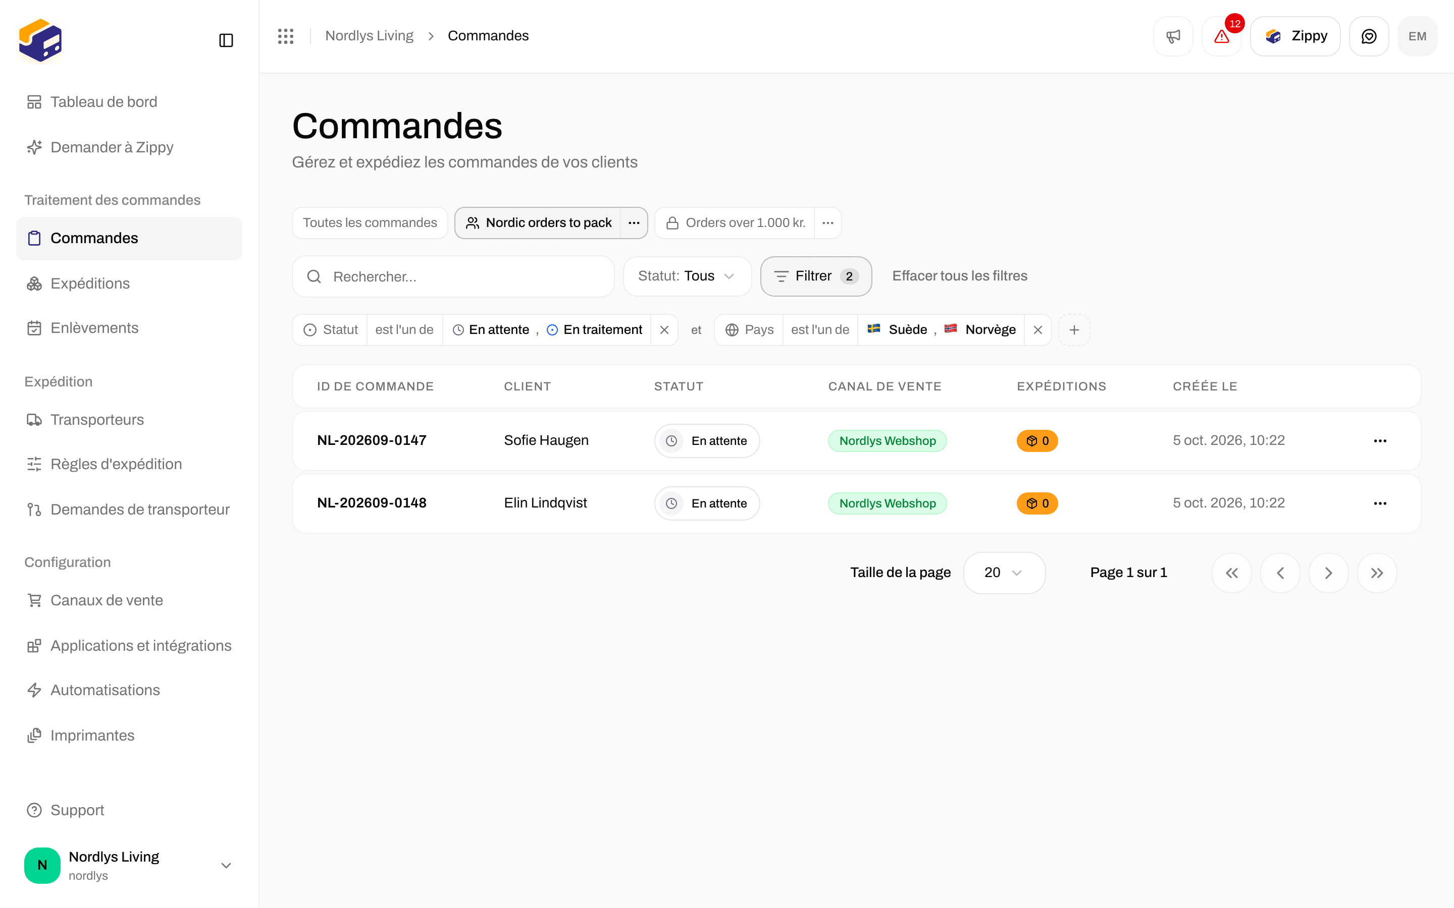This screenshot has height=908, width=1454.
Task: Edit the Suède, Norvège country values
Action: pos(941,330)
